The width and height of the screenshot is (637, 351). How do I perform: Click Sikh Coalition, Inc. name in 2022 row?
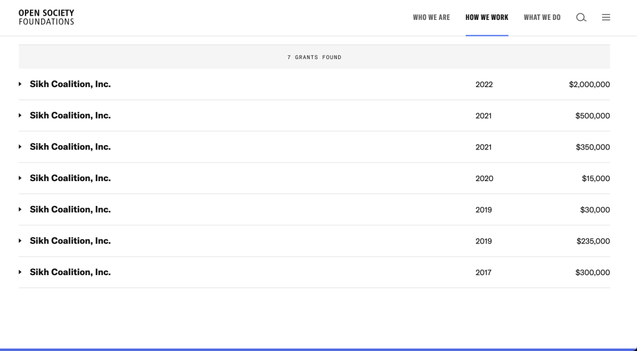70,84
